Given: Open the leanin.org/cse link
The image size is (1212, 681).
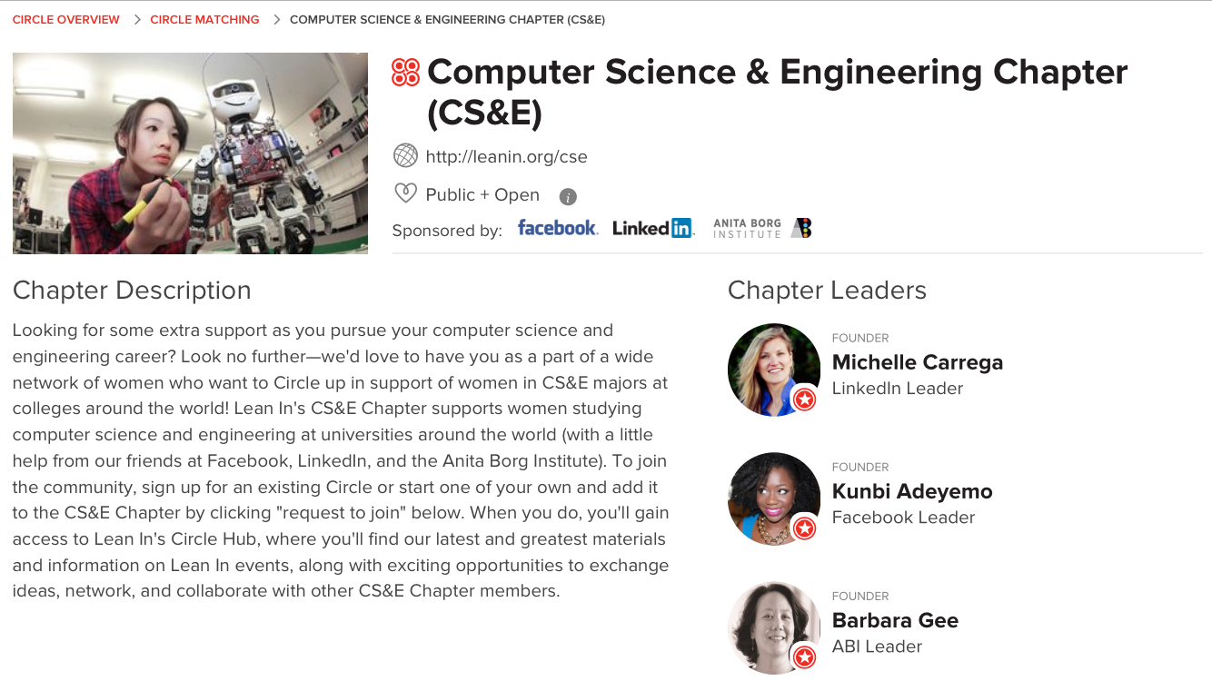Looking at the screenshot, I should 506,156.
